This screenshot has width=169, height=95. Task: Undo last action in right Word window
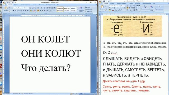tap(106, 1)
